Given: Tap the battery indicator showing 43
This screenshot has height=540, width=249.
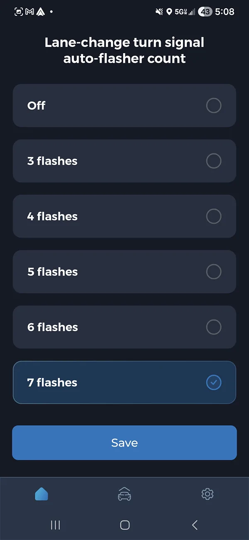Looking at the screenshot, I should (205, 12).
